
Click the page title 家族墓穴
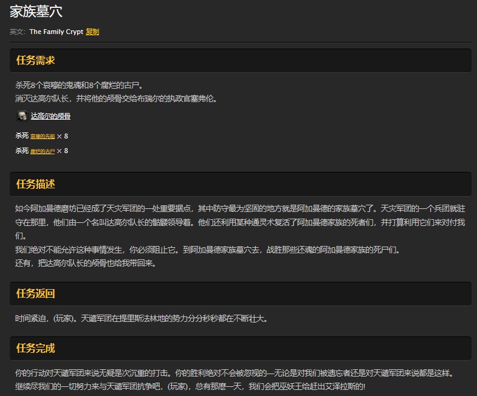pos(36,11)
